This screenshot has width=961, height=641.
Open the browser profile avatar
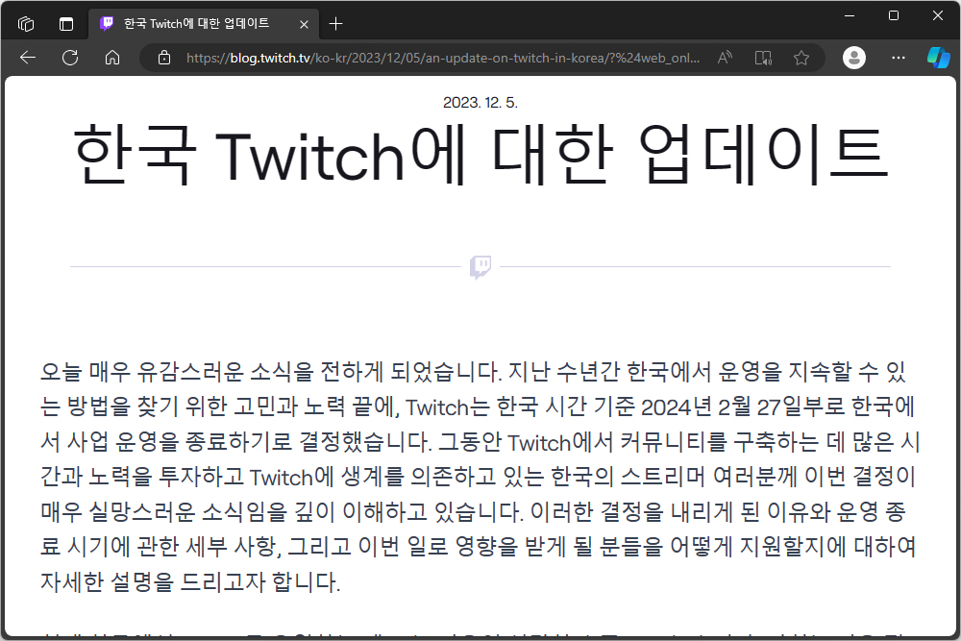tap(854, 58)
